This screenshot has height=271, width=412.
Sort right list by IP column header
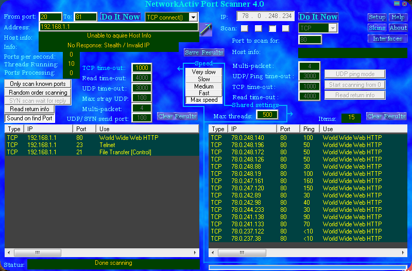(252, 129)
